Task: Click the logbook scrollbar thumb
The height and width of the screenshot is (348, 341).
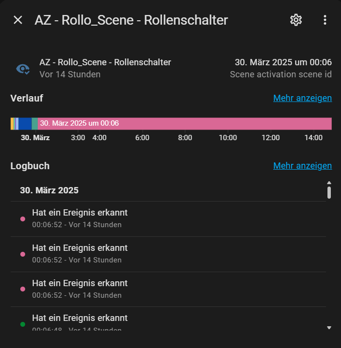Action: click(329, 192)
